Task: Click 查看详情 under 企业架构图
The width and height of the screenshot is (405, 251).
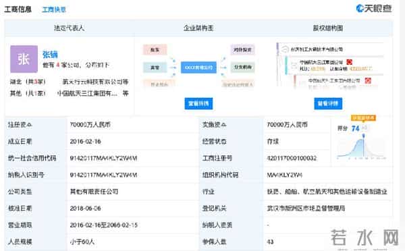Action: point(198,103)
